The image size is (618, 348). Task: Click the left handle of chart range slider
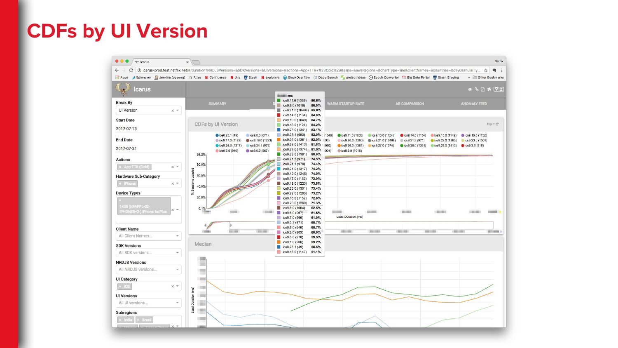tap(206, 225)
